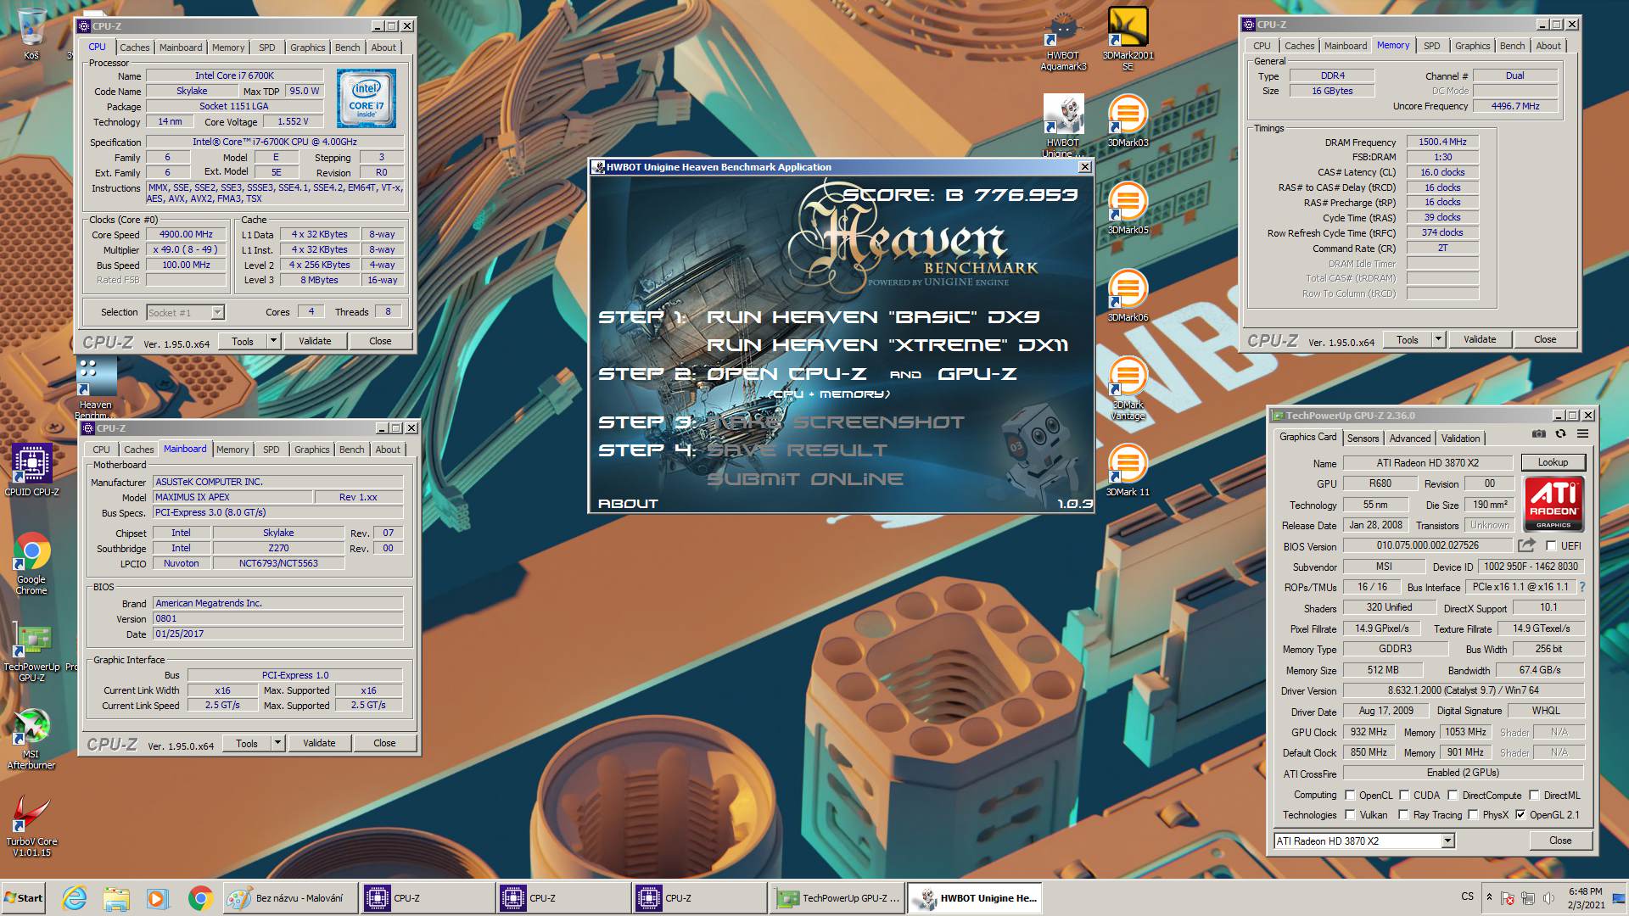Click Validate in CPU-Z Memory window
The width and height of the screenshot is (1629, 916).
(1480, 339)
